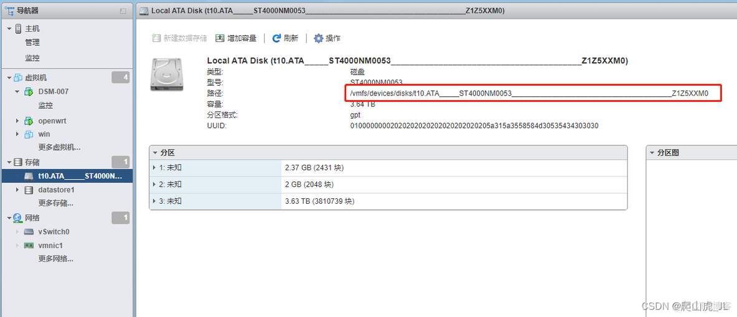The height and width of the screenshot is (317, 737).
Task: Open More VMs (更多虚拟机...) link
Action: pyautogui.click(x=59, y=147)
